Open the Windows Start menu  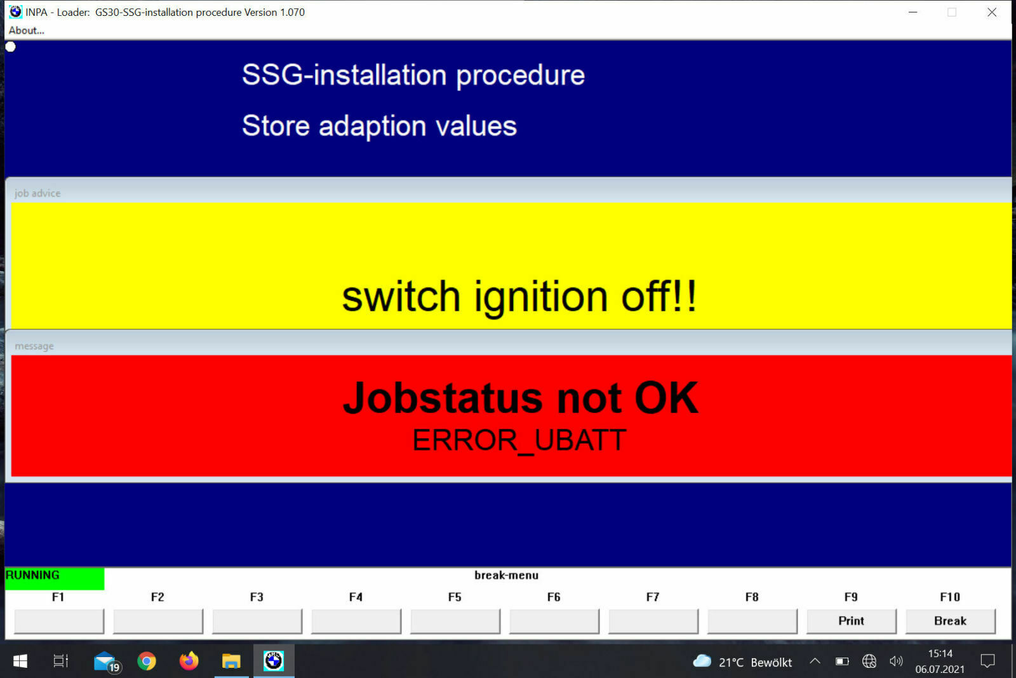[x=20, y=661]
